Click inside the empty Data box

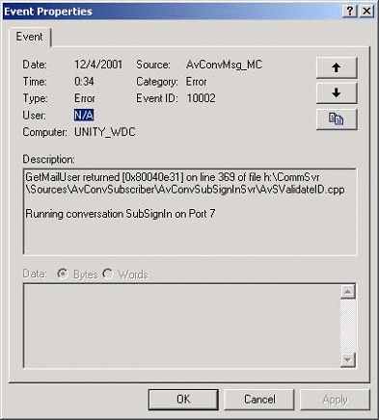click(181, 326)
